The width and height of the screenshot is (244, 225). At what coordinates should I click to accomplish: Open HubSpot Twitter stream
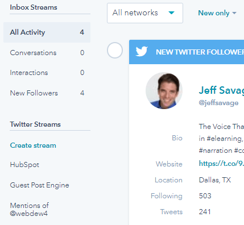pos(24,165)
